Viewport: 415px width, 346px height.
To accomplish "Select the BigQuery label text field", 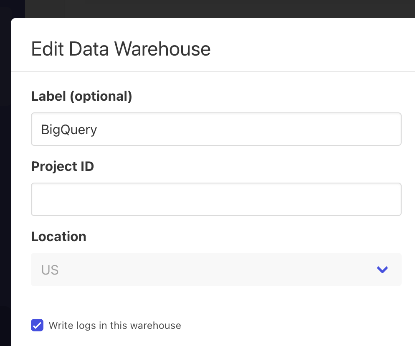I will [216, 129].
